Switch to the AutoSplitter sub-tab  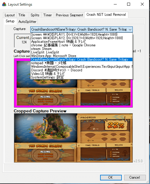[27, 22]
